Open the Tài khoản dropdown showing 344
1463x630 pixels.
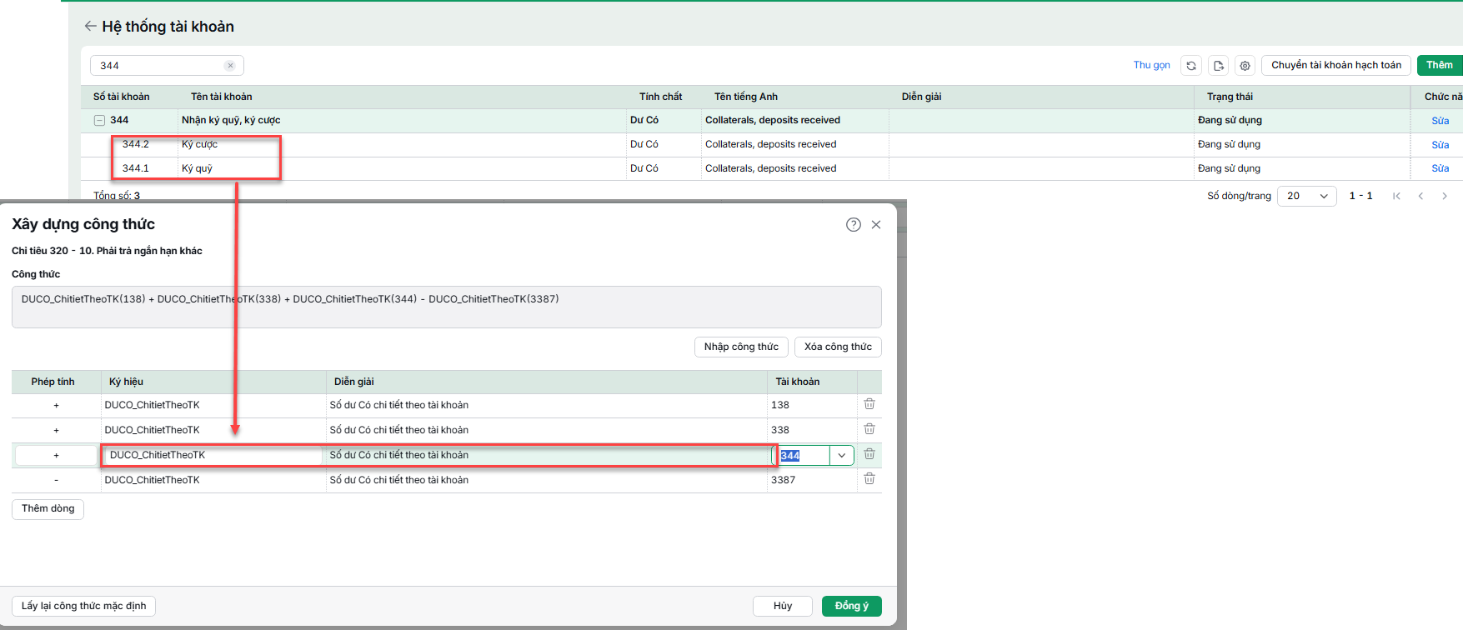click(x=842, y=455)
